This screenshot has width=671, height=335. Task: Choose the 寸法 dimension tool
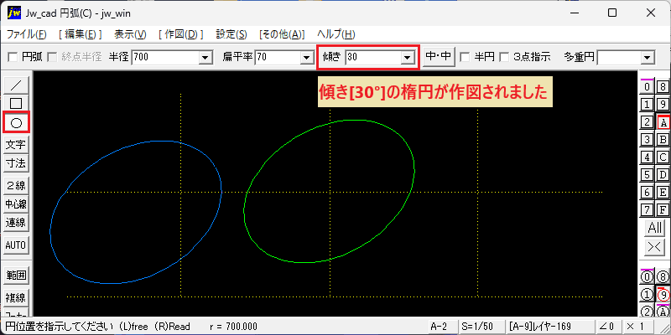click(x=16, y=163)
